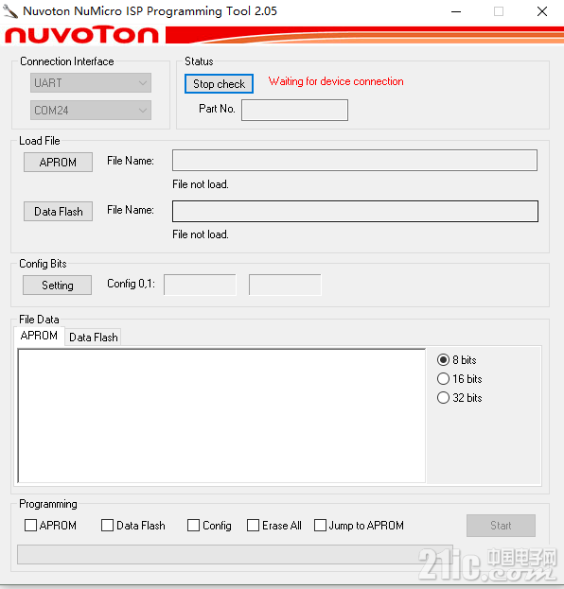Load an APROM file via APROM button
This screenshot has height=589, width=564.
pyautogui.click(x=58, y=163)
